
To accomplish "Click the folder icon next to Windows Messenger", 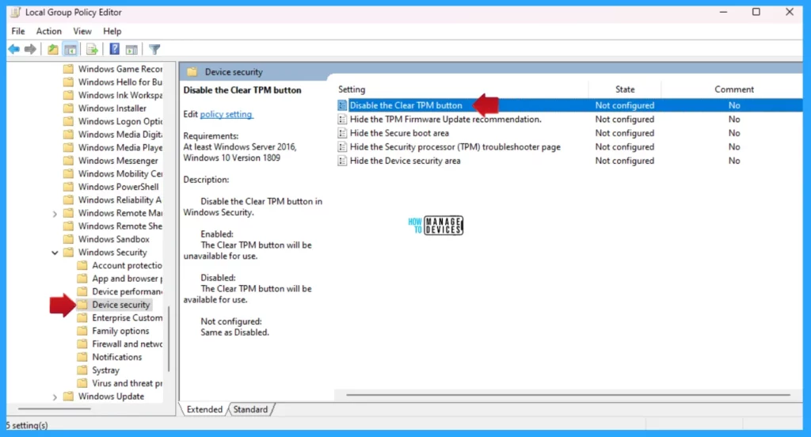I will point(68,161).
